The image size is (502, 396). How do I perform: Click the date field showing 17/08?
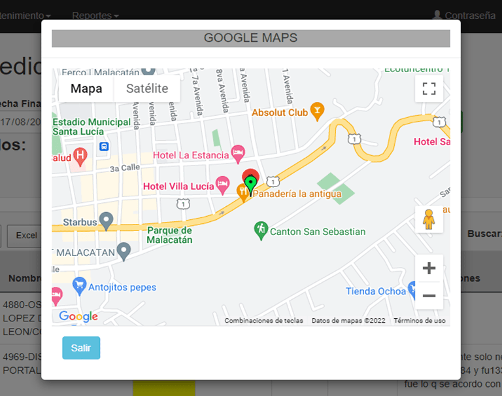20,122
